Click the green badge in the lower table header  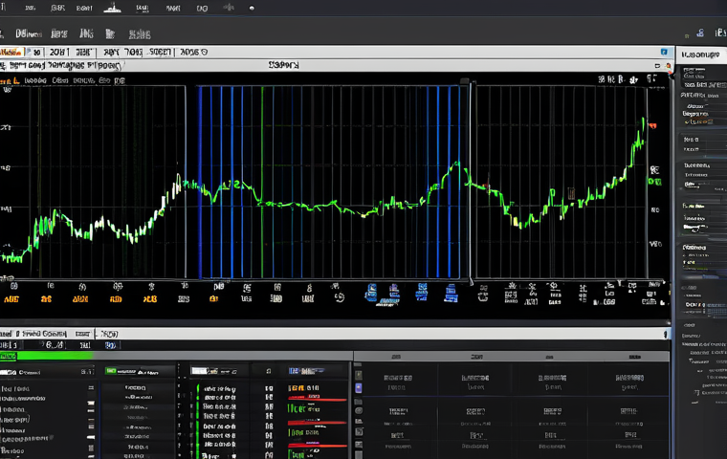coord(111,371)
